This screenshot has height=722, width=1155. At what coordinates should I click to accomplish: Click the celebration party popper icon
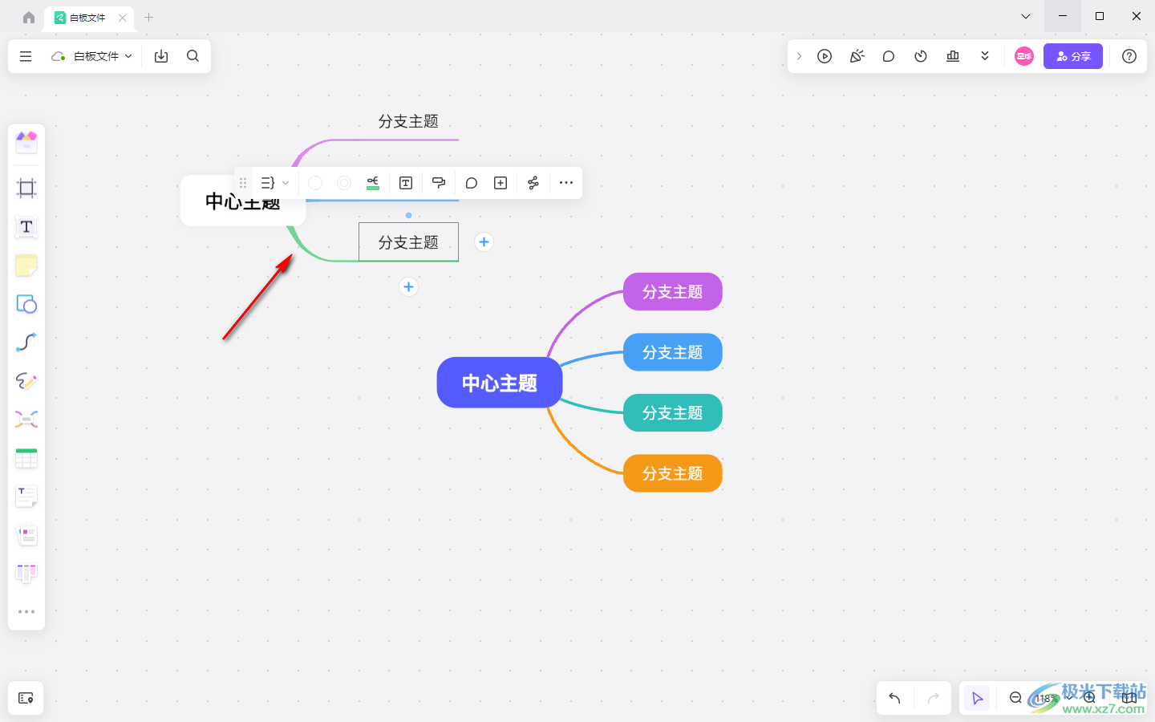(x=857, y=56)
